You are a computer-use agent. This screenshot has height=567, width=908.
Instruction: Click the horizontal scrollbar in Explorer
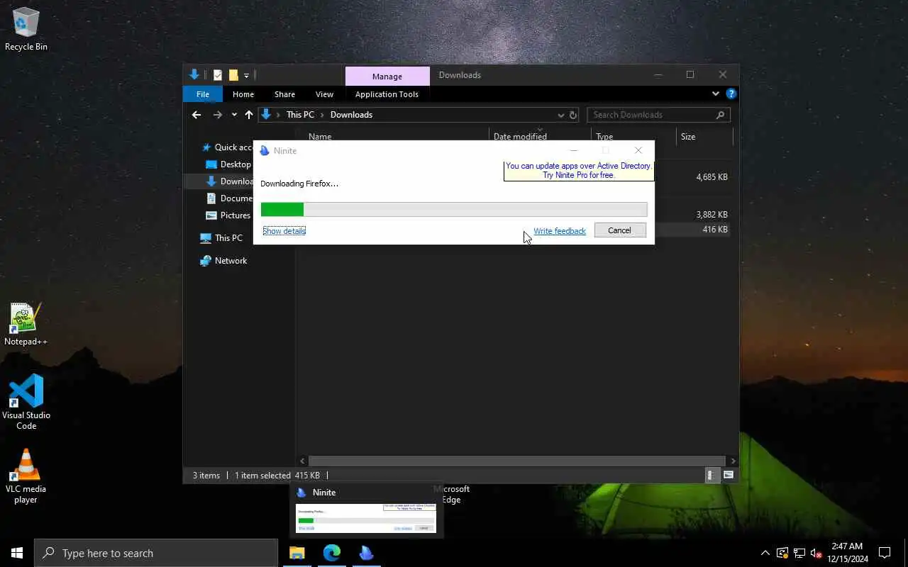coord(517,461)
